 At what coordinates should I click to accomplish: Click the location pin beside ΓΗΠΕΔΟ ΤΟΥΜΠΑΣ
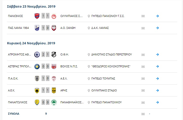tap(89, 79)
